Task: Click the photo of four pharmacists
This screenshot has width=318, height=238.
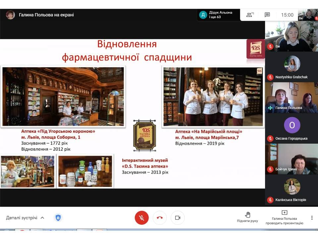Action: (x=213, y=97)
